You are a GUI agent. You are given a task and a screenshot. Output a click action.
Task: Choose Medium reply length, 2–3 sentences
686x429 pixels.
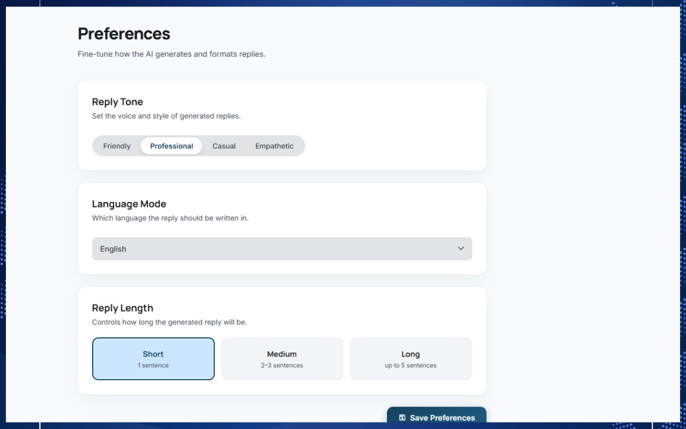[282, 359]
